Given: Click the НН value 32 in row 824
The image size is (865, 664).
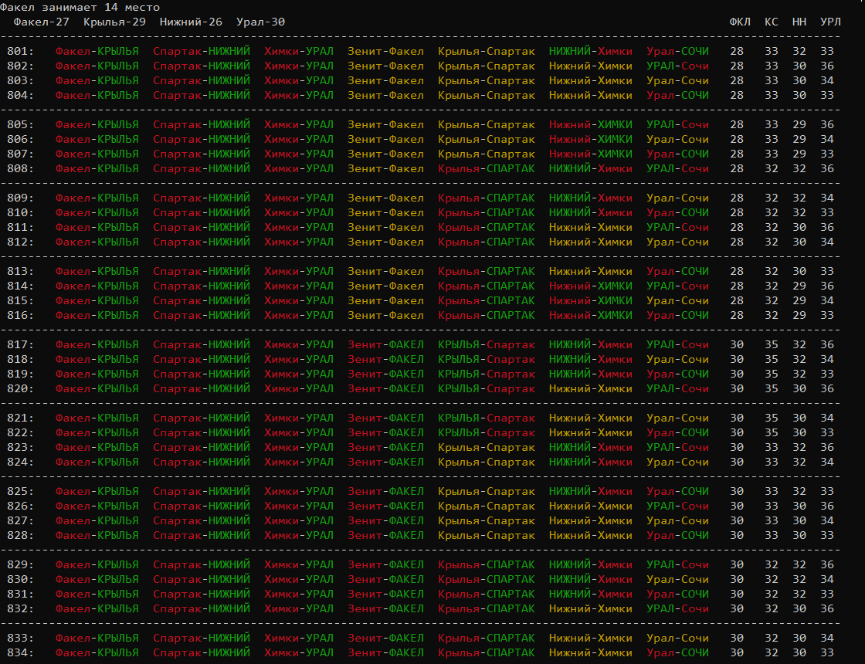Looking at the screenshot, I should [x=799, y=462].
